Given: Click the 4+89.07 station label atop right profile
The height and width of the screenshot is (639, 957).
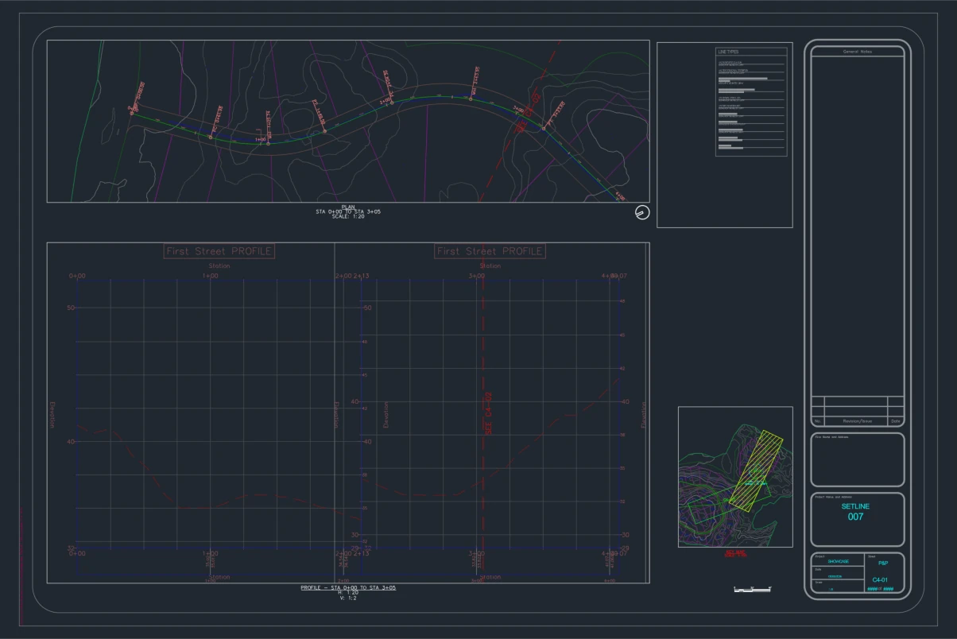Looking at the screenshot, I should point(614,277).
